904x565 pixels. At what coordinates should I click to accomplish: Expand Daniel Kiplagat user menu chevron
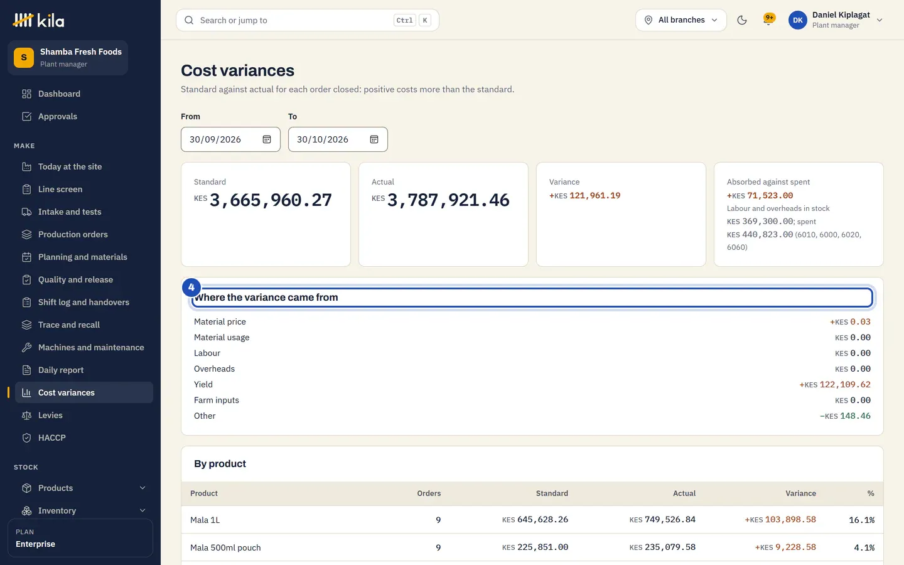tap(880, 20)
